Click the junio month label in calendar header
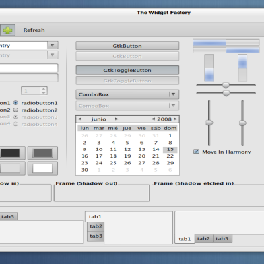This screenshot has height=264, width=264. [98, 119]
